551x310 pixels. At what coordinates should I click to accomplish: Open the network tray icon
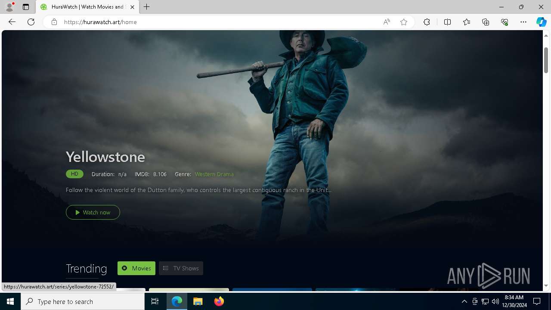click(x=485, y=301)
